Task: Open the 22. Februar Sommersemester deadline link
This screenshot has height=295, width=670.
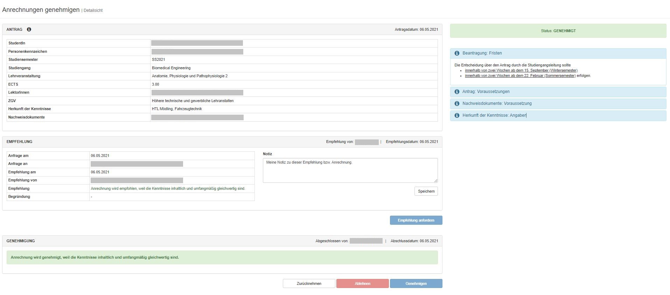Action: (x=520, y=76)
